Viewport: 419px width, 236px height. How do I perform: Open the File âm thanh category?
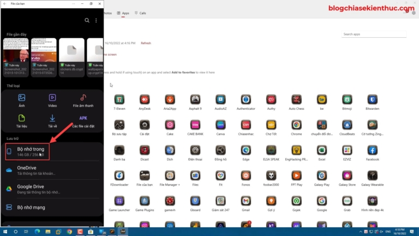(83, 101)
